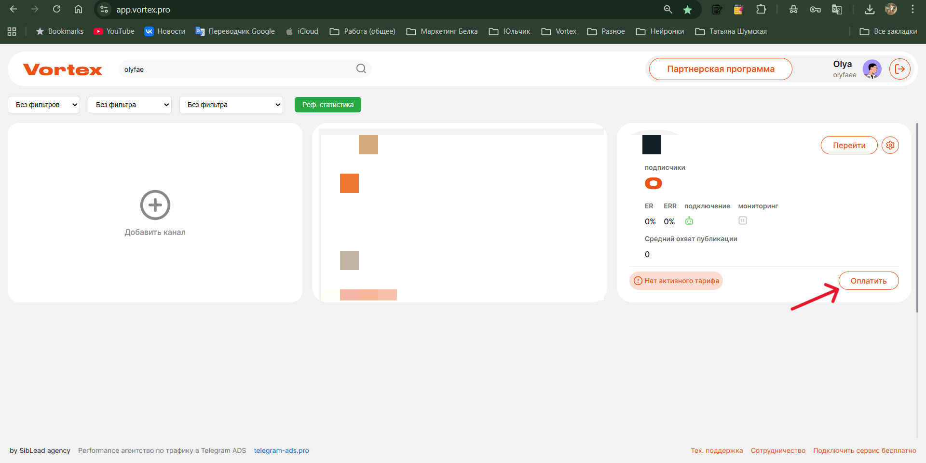Open browser extensions puzzle icon
The height and width of the screenshot is (463, 926).
pyautogui.click(x=761, y=10)
